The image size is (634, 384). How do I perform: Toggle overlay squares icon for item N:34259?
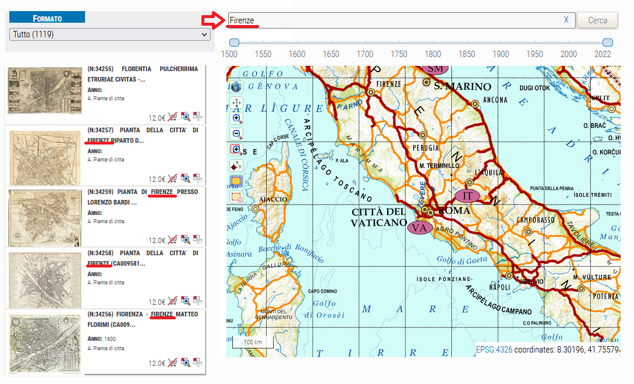[x=198, y=239]
